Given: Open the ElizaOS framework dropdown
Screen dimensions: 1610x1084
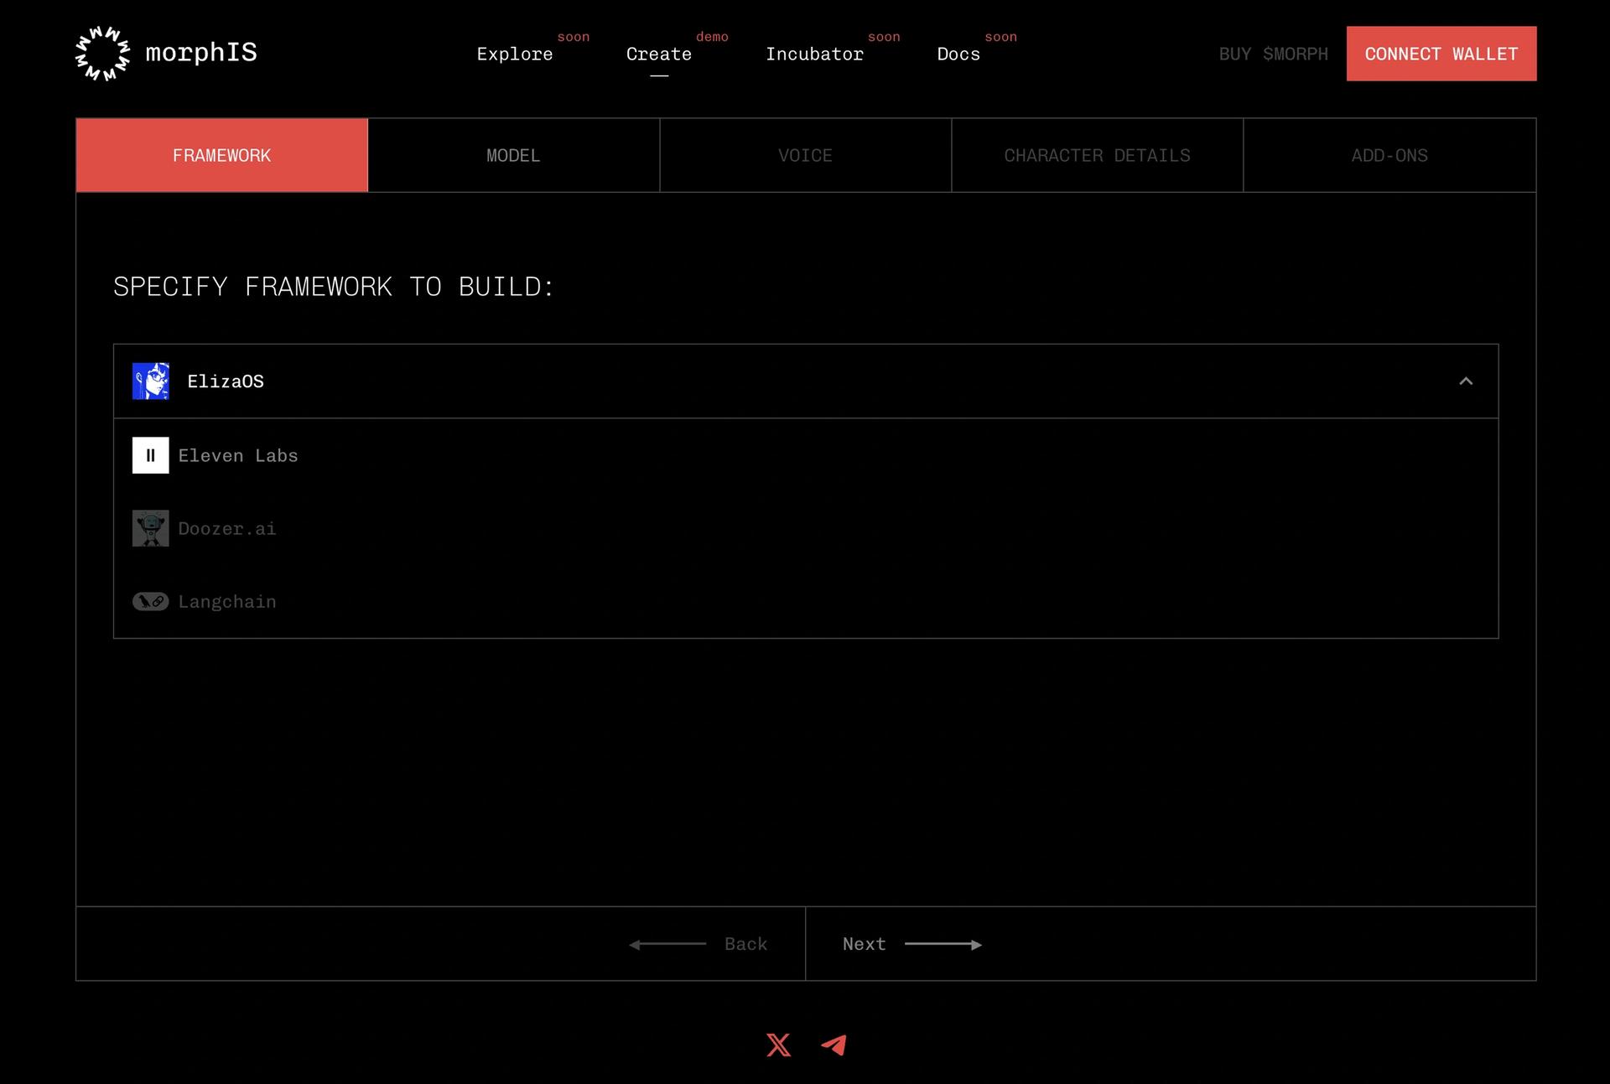Looking at the screenshot, I should click(806, 381).
